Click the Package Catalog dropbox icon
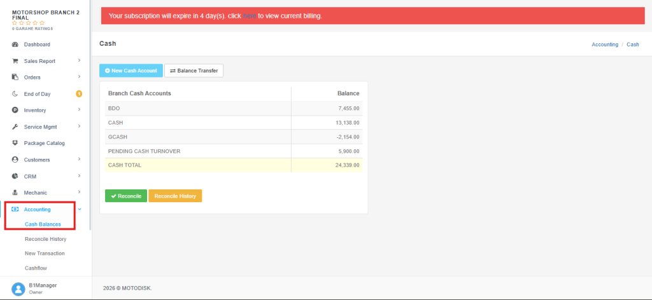Screen dimensions: 652x300 [15, 143]
